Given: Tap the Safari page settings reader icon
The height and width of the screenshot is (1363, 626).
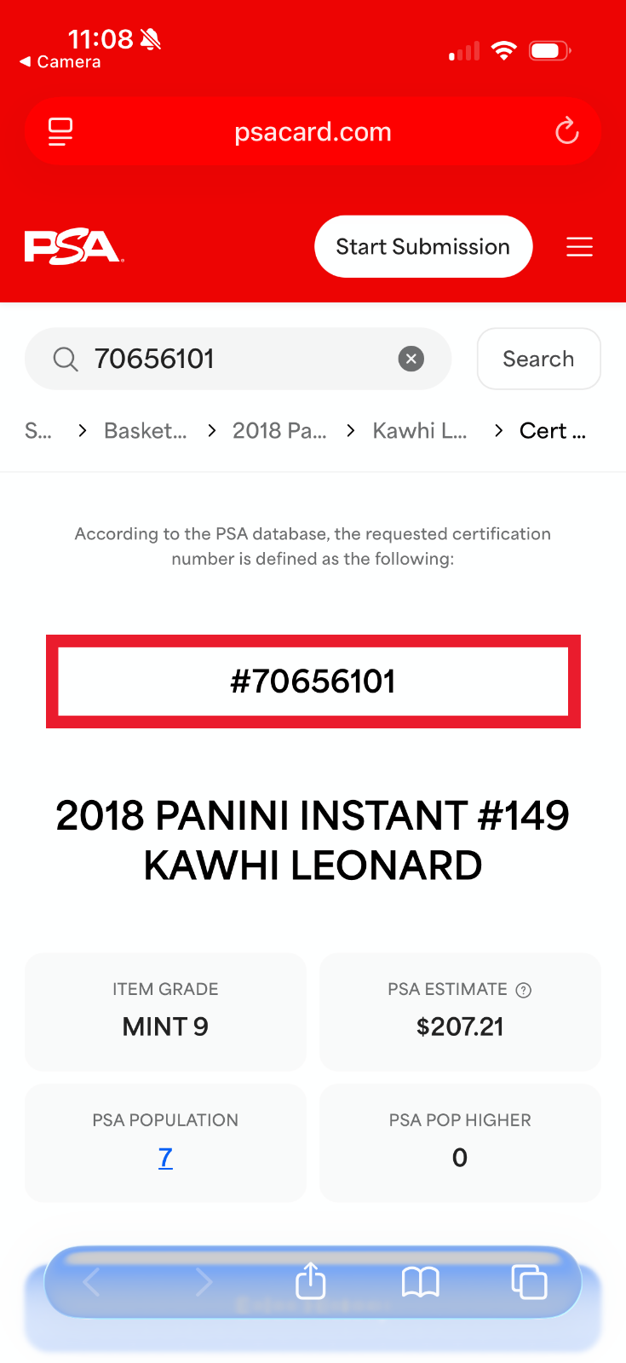Looking at the screenshot, I should point(60,132).
